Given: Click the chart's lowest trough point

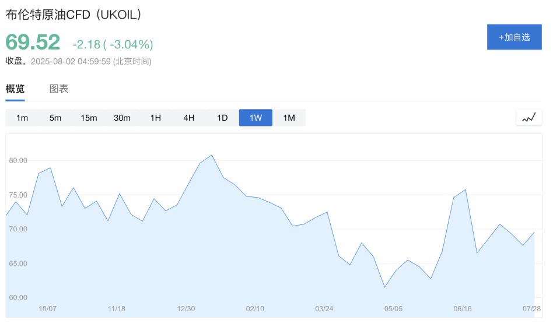Looking at the screenshot, I should click(384, 287).
